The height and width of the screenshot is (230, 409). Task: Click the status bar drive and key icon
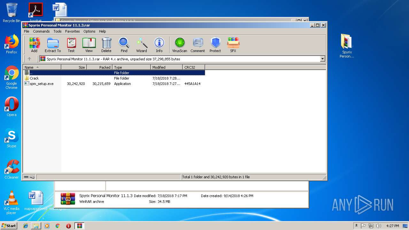(29, 177)
